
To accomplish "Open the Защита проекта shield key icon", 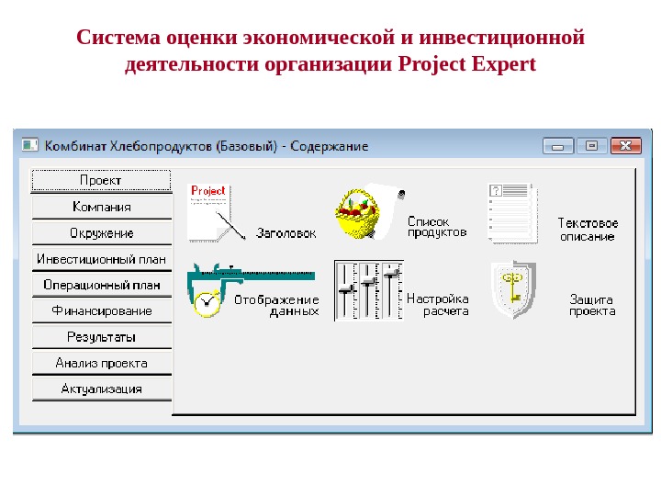I will coord(513,289).
